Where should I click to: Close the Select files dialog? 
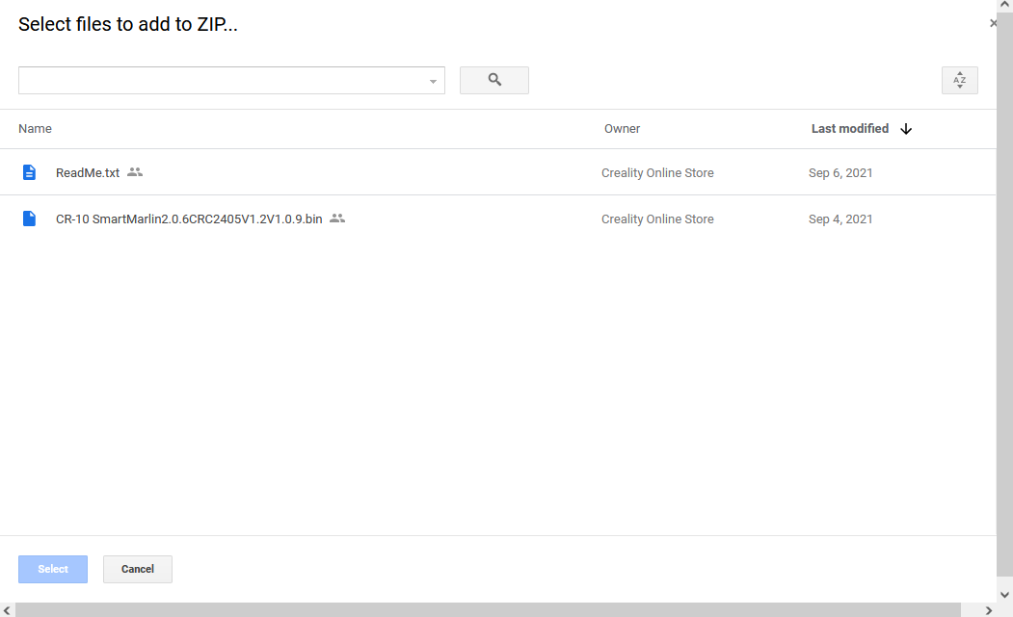993,23
